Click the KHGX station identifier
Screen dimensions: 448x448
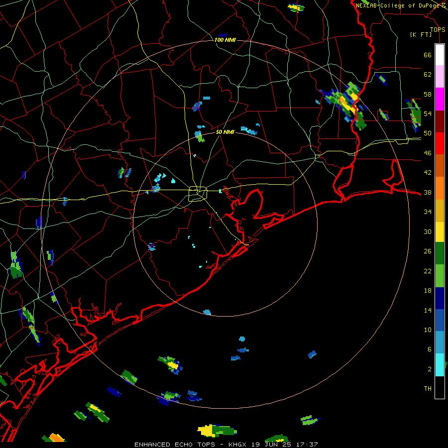point(239,445)
